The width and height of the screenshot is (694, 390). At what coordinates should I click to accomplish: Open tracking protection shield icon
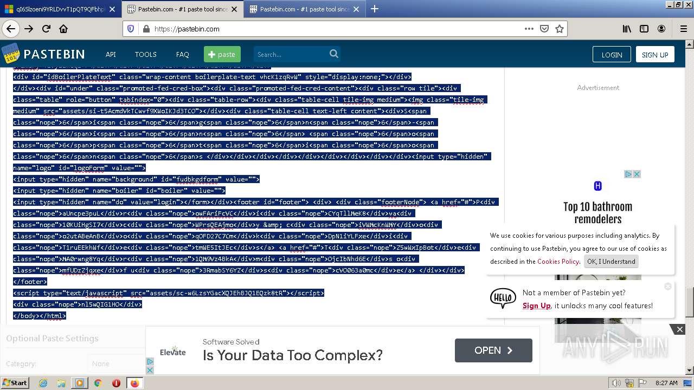point(131,29)
